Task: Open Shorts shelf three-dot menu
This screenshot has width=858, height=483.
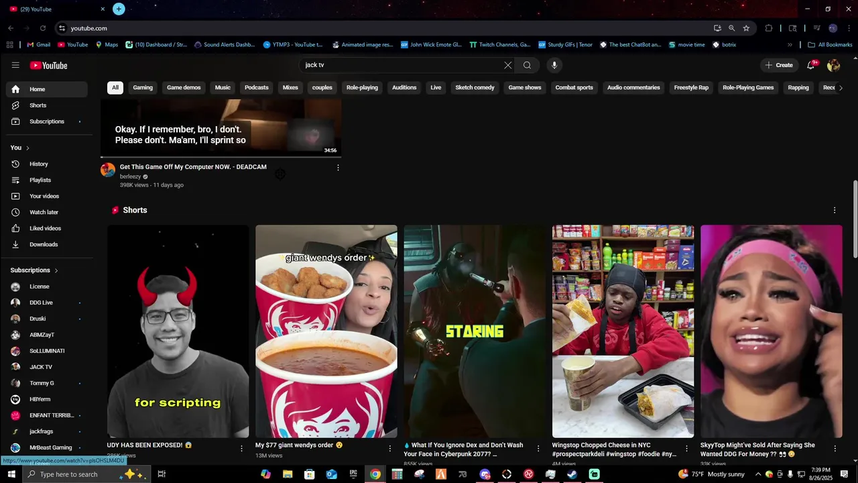Action: (x=835, y=210)
